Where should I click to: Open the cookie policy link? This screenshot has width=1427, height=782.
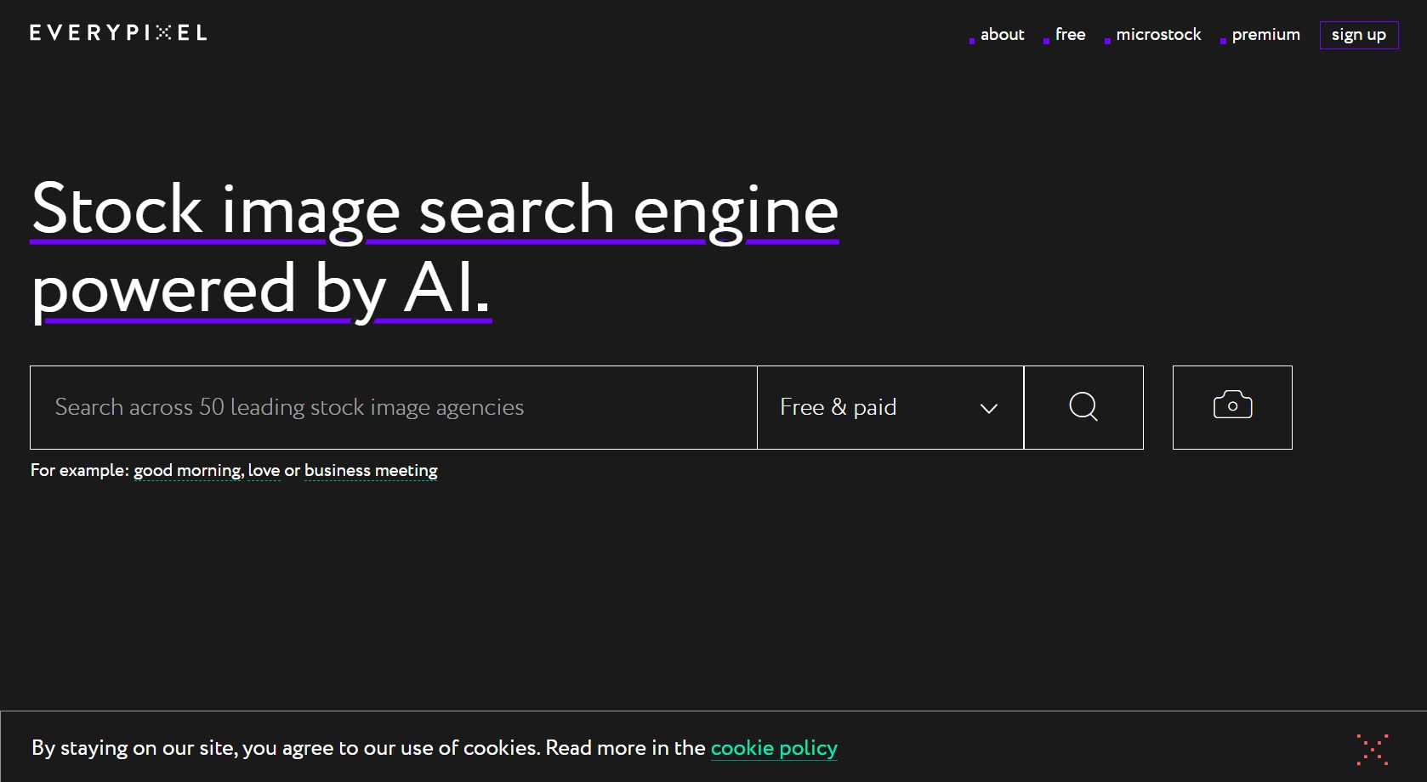(x=773, y=748)
